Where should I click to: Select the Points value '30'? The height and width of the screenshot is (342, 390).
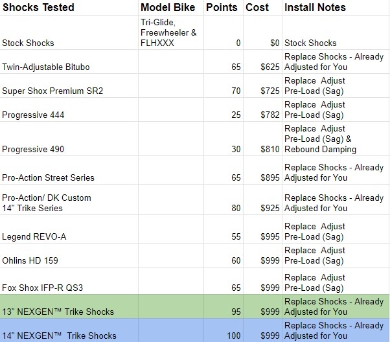[223, 139]
